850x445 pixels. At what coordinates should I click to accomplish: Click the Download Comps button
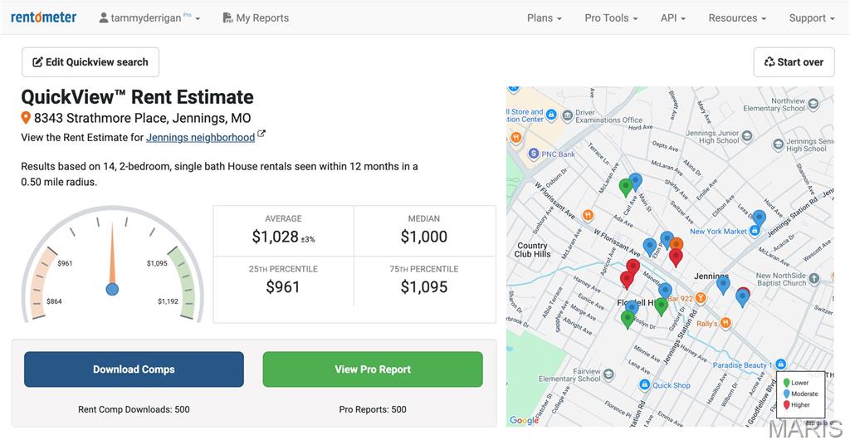click(134, 369)
